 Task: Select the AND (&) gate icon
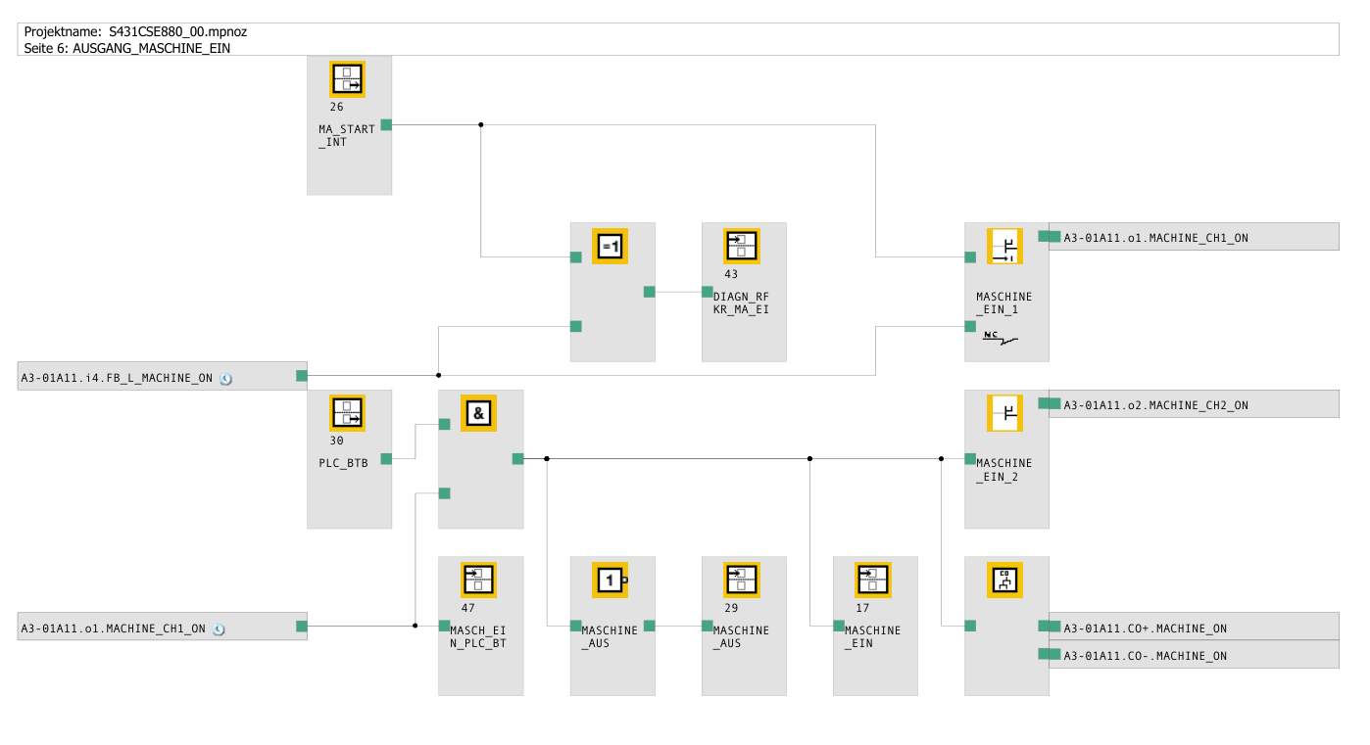pos(478,413)
